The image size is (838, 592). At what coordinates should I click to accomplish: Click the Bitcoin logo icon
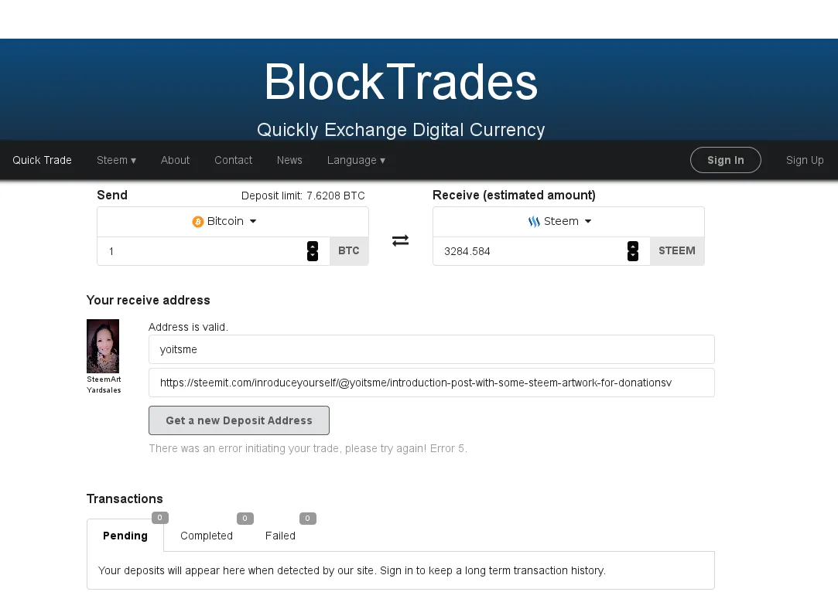[198, 222]
